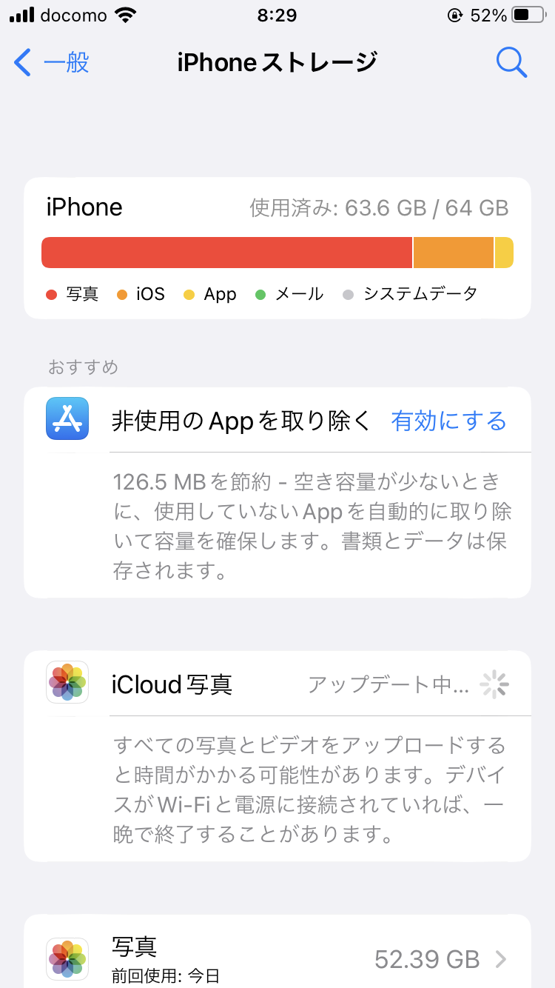The image size is (555, 988).
Task: Tap the cellular signal bars
Action: 23,15
